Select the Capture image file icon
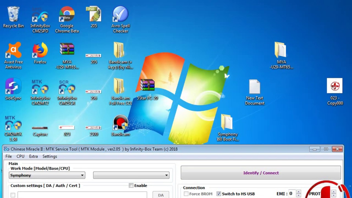 click(x=40, y=131)
